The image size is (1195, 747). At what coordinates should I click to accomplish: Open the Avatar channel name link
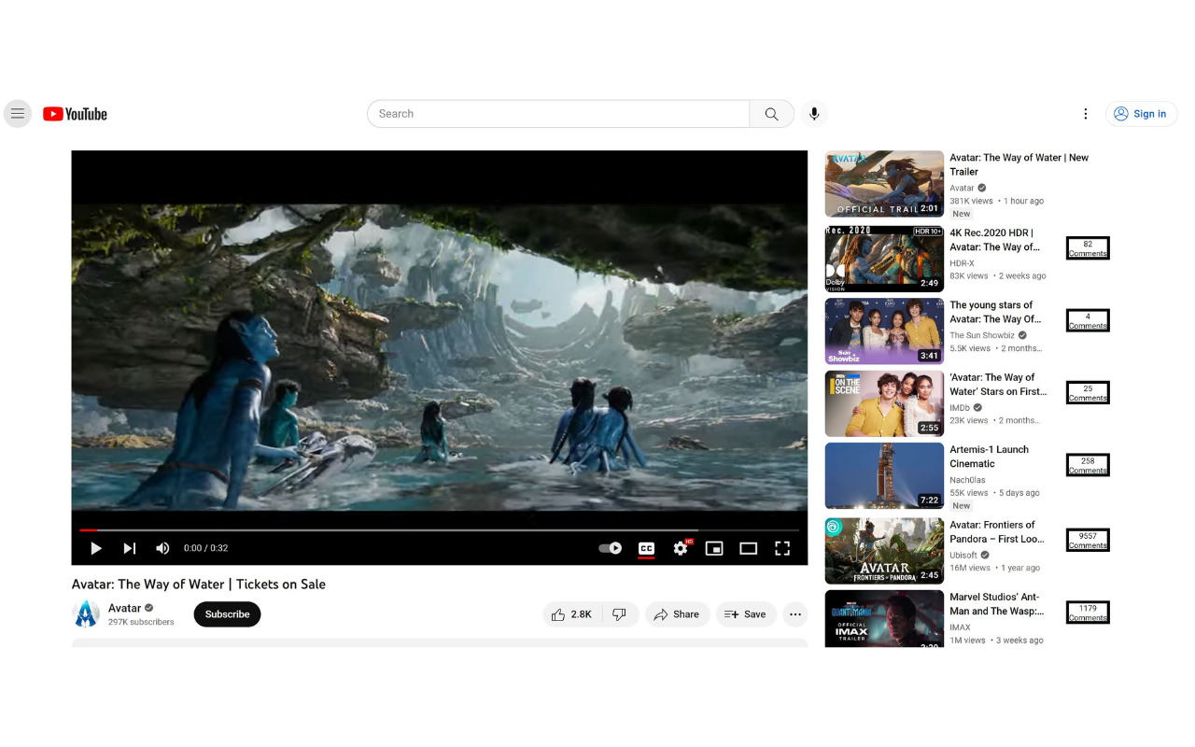point(125,608)
